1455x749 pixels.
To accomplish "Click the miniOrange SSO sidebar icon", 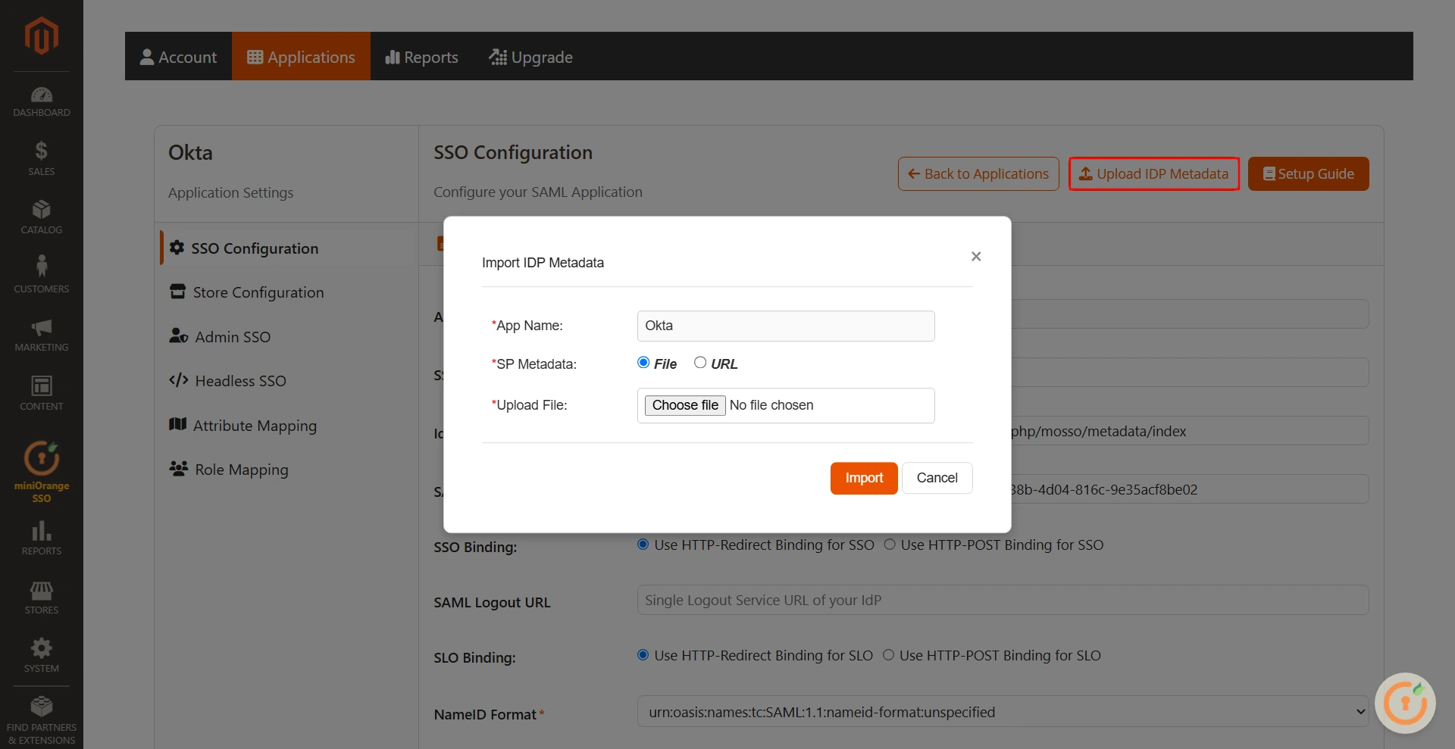I will coord(41,462).
